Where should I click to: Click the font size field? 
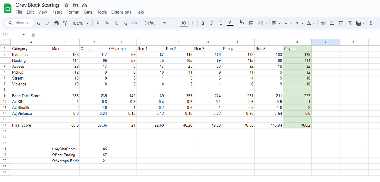pyautogui.click(x=184, y=23)
